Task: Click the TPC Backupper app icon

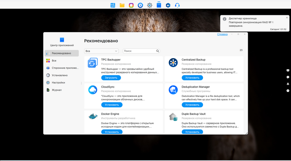Action: tap(93, 63)
